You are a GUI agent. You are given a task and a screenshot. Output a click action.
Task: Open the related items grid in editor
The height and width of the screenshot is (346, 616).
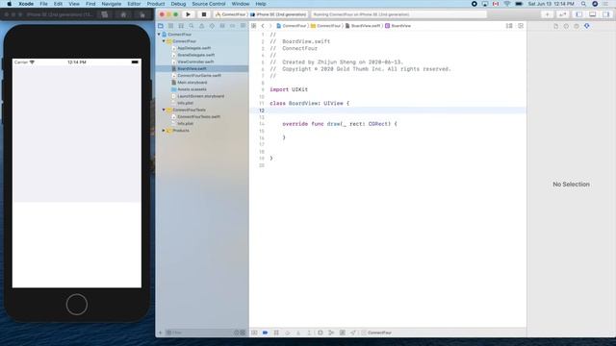[x=254, y=26]
